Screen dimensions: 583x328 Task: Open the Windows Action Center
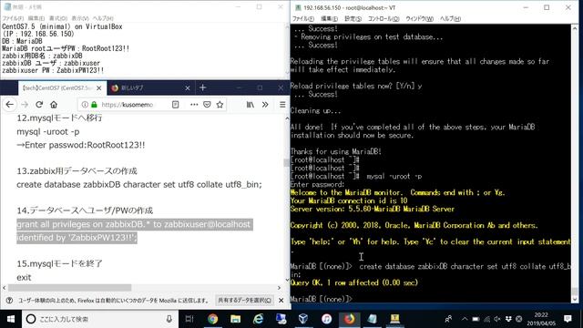click(568, 319)
